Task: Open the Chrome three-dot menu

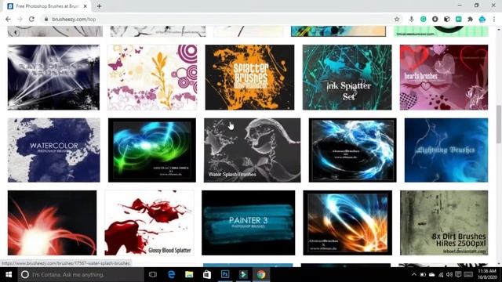Action: 494,19
